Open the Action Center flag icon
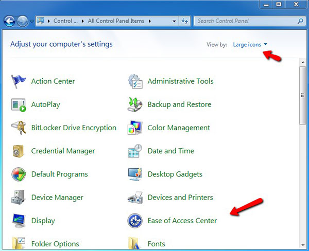The height and width of the screenshot is (251, 309). point(19,81)
